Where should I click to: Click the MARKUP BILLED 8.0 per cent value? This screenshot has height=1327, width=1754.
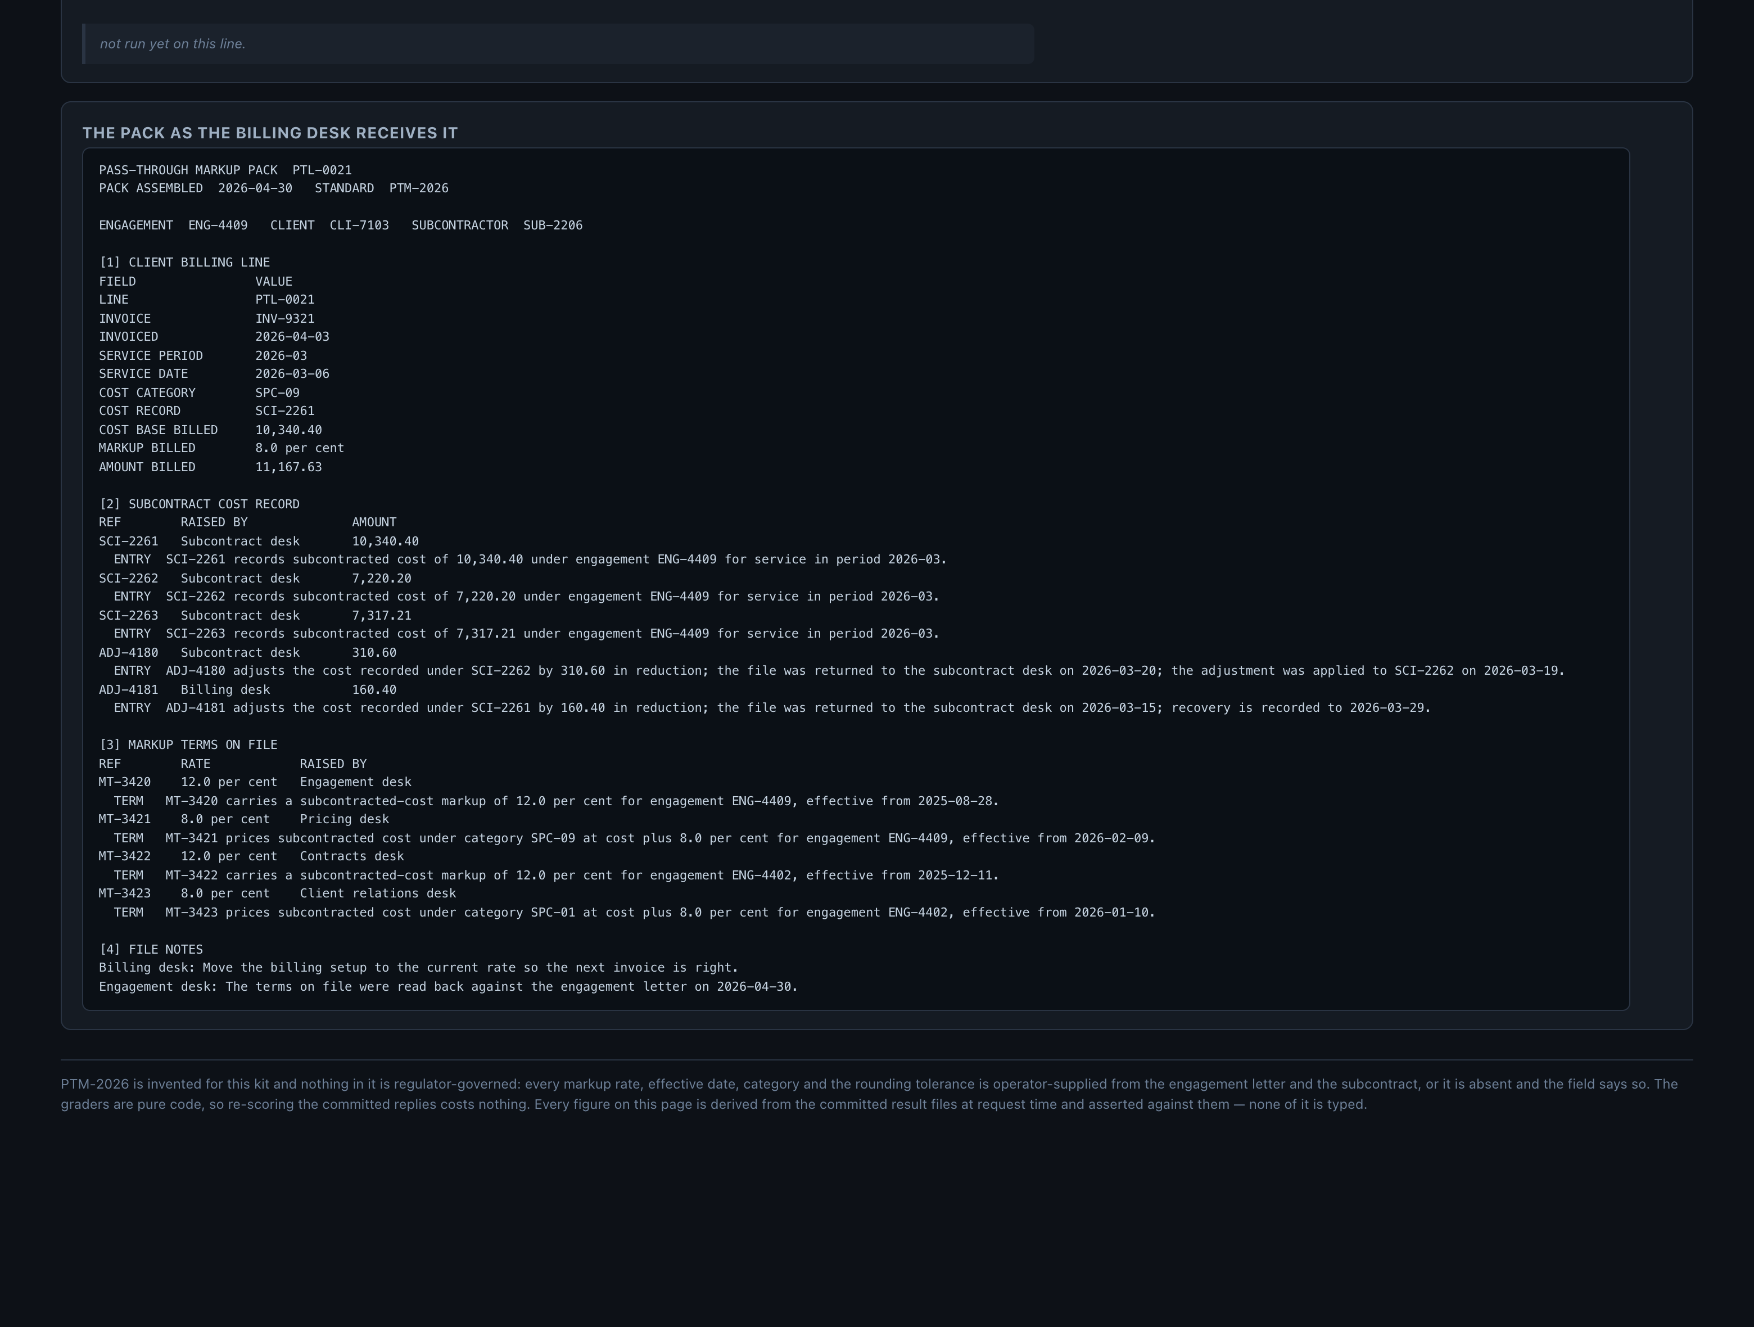300,448
